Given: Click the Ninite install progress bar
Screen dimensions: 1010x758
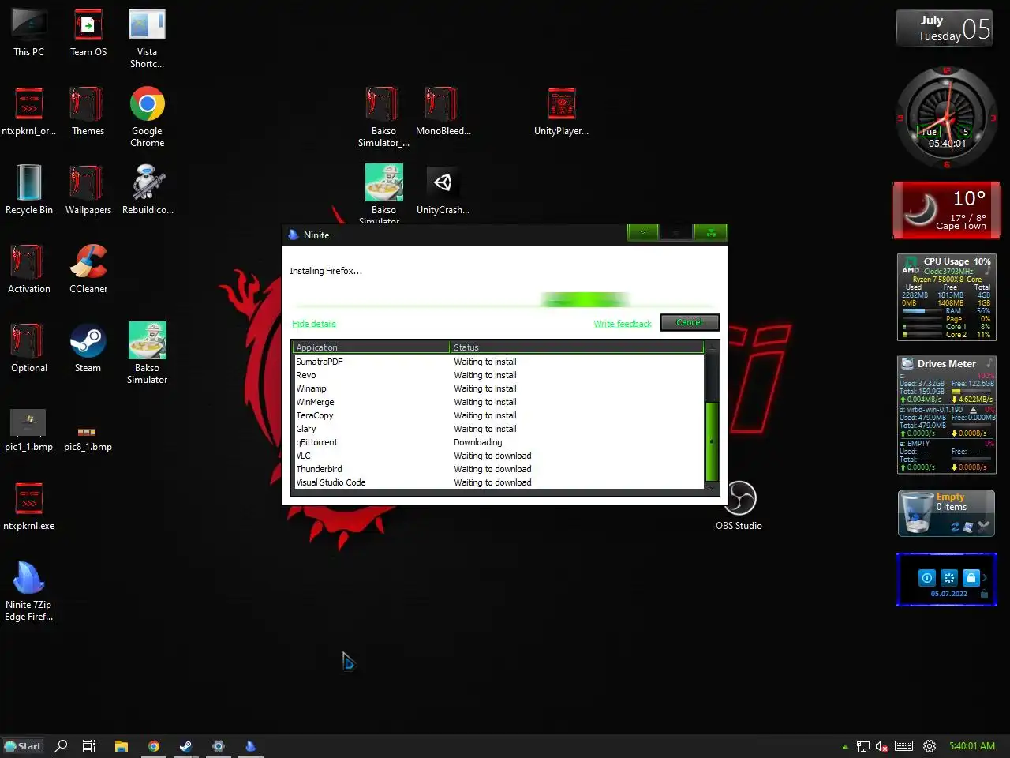Looking at the screenshot, I should (505, 299).
